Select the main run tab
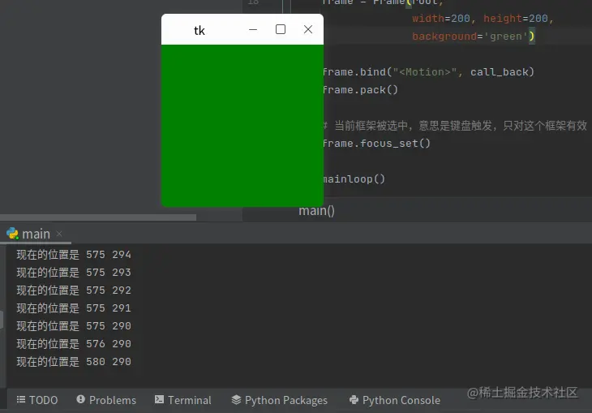The width and height of the screenshot is (592, 413). [x=36, y=234]
